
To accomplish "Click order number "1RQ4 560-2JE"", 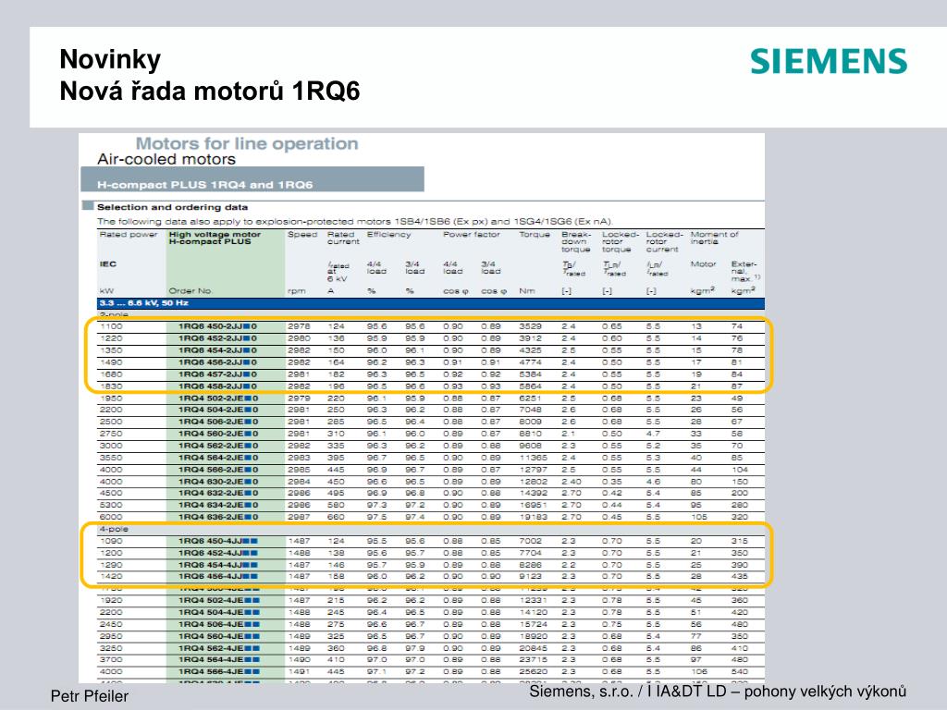I will [218, 435].
